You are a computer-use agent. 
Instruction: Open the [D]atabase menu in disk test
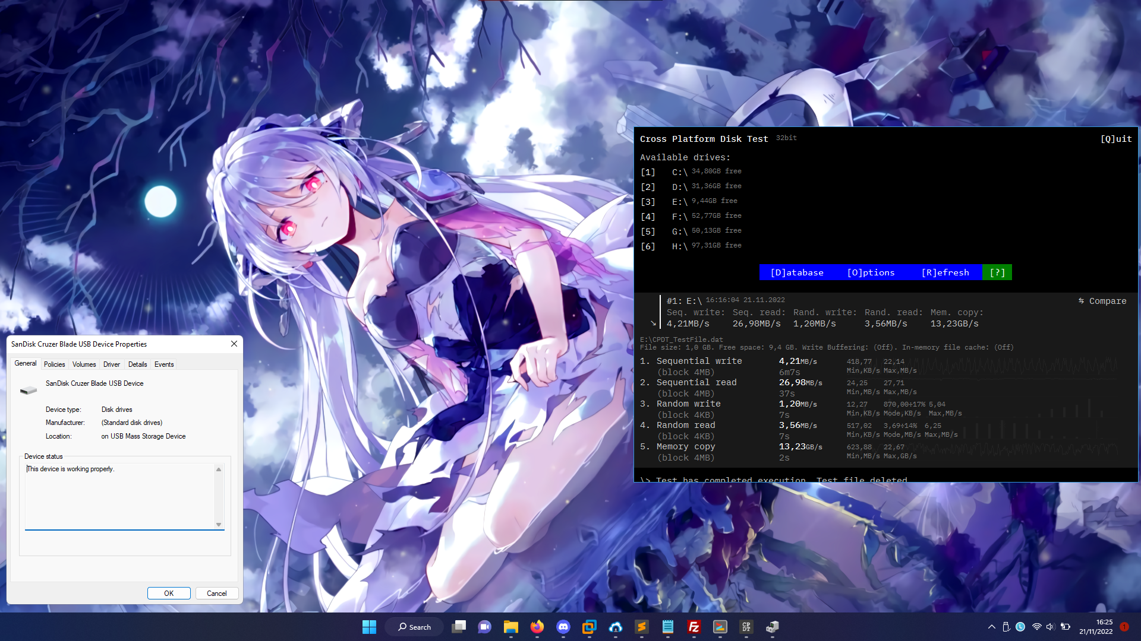coord(797,272)
